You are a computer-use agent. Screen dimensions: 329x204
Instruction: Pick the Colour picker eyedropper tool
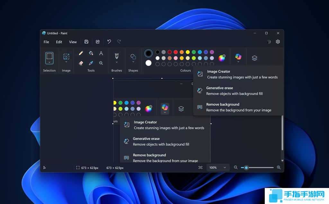(x=91, y=63)
